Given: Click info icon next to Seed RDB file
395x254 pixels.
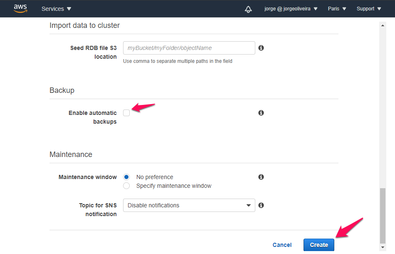Looking at the screenshot, I should (x=261, y=48).
